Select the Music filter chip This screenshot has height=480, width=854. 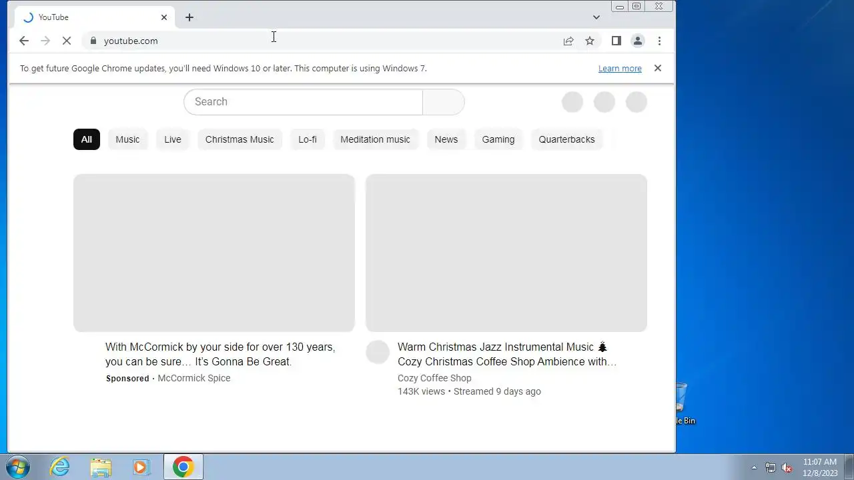click(x=127, y=139)
